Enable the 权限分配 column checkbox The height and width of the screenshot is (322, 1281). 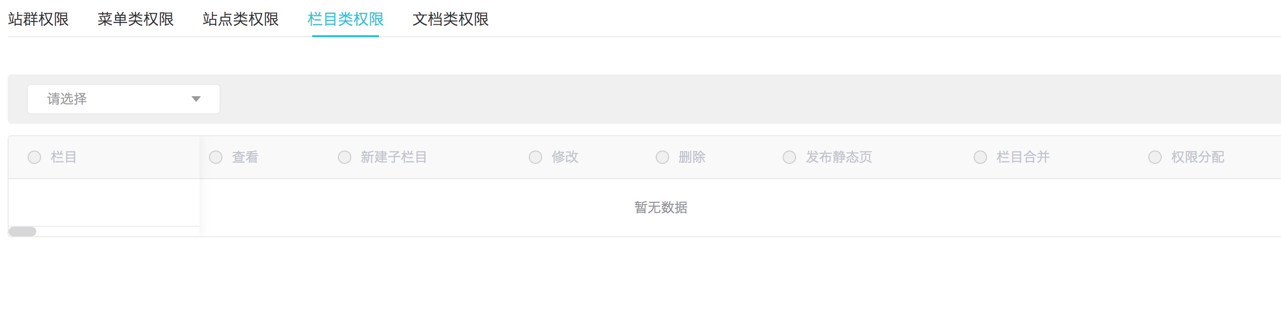coord(1155,158)
